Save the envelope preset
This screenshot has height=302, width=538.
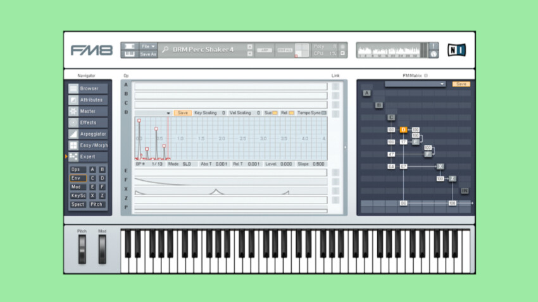tap(183, 112)
